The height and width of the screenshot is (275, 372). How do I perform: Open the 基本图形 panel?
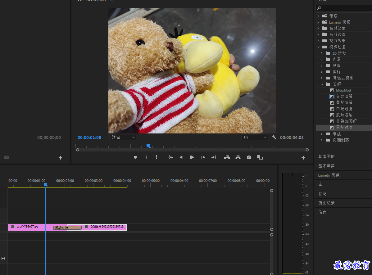[326, 156]
